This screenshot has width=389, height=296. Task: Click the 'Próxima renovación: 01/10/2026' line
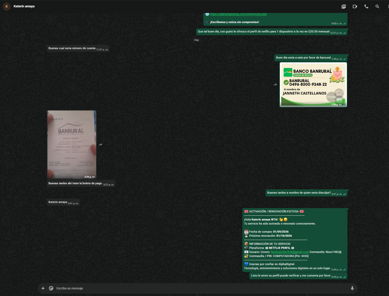coord(268,236)
